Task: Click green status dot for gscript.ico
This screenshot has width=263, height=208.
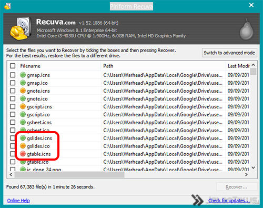Action: [23, 114]
